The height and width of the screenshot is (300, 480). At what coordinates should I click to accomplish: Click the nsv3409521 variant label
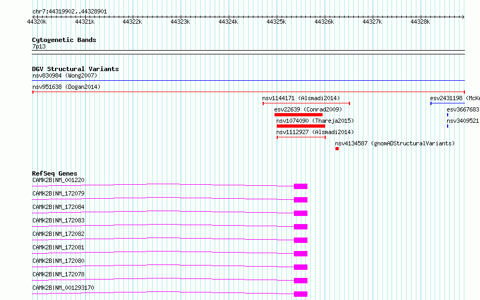(463, 121)
